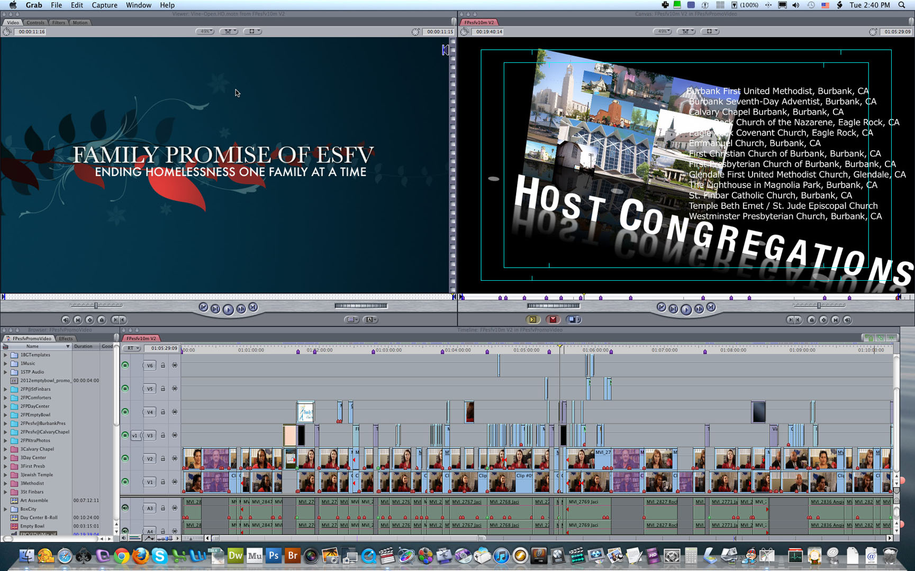Launch Photoshop from the Dock
Image resolution: width=915 pixels, height=571 pixels.
point(273,556)
